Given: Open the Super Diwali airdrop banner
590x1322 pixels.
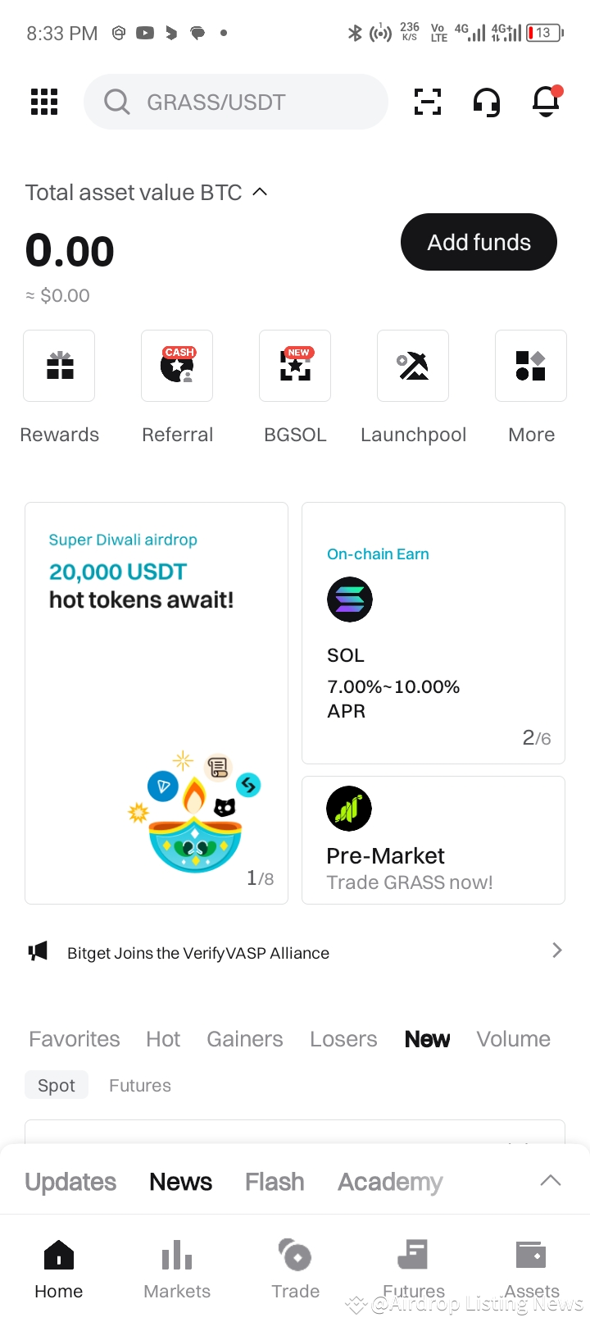Looking at the screenshot, I should coord(157,703).
